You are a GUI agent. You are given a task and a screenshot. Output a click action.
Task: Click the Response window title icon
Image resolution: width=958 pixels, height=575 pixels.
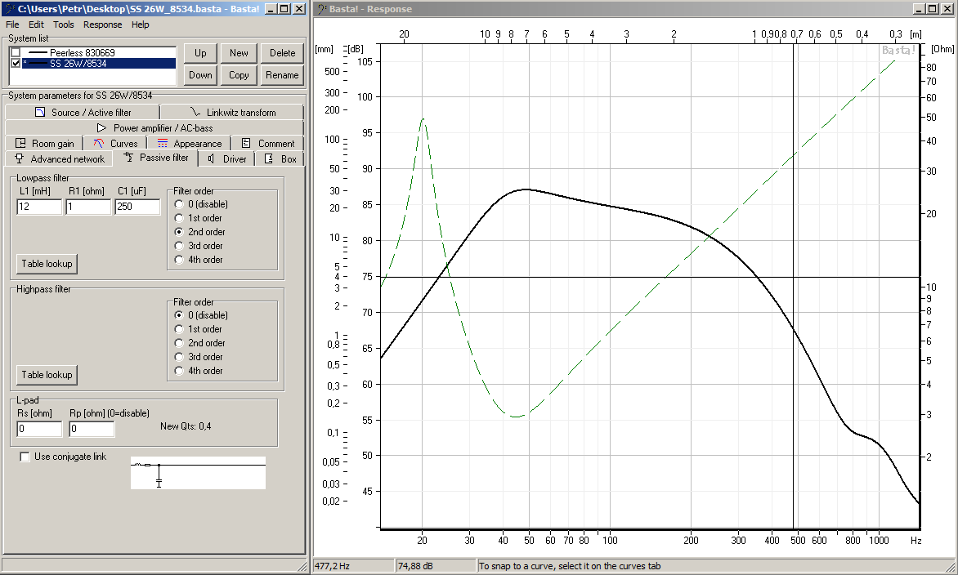click(x=322, y=8)
